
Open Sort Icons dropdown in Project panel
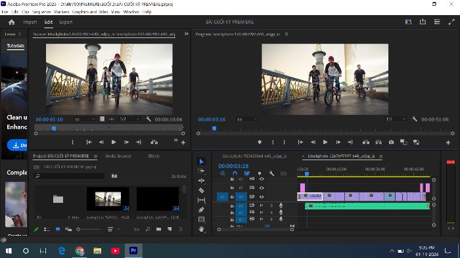point(112,229)
